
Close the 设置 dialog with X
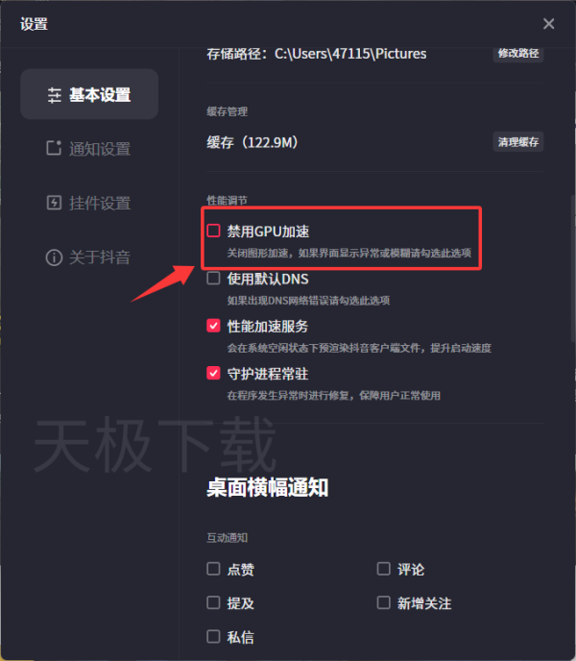tap(548, 24)
